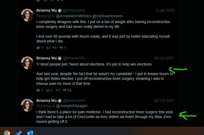Open the @JosephRReagan reply link
The width and height of the screenshot is (204, 135).
tap(72, 106)
